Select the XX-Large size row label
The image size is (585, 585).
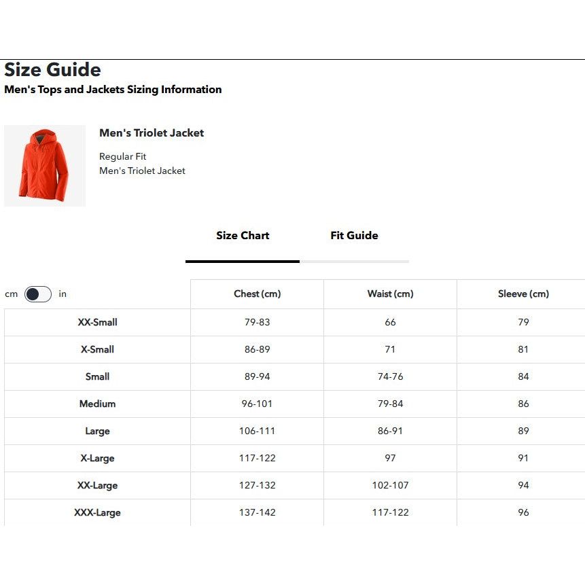tap(97, 486)
